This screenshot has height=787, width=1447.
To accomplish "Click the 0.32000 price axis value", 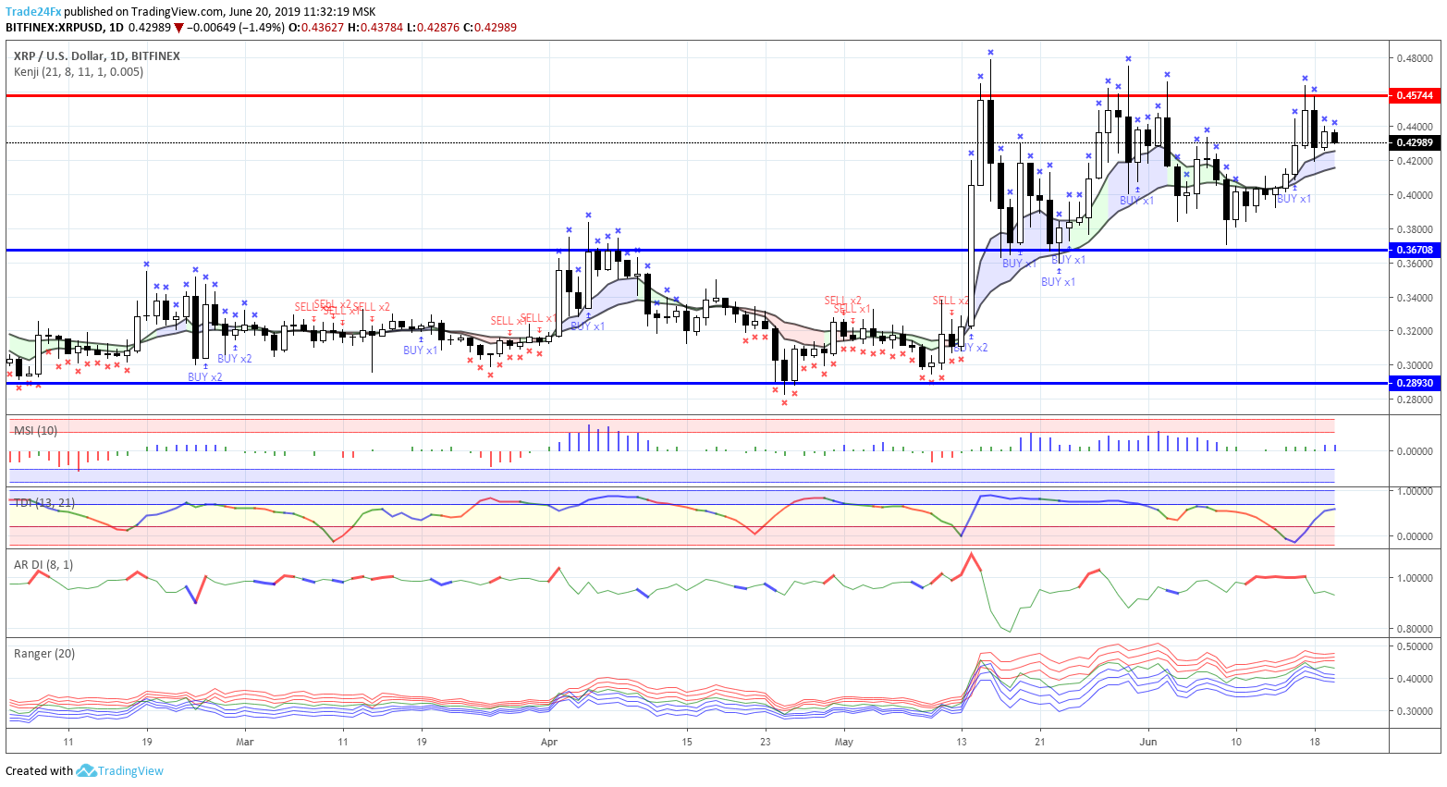I will tap(1415, 331).
